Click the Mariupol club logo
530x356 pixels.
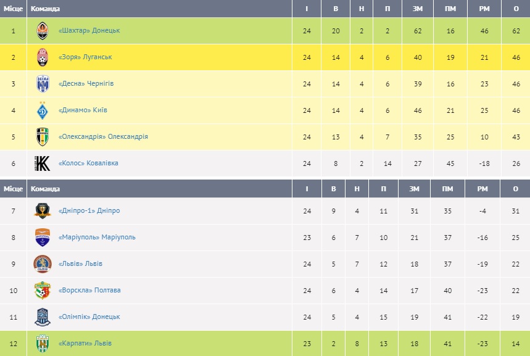click(x=42, y=237)
